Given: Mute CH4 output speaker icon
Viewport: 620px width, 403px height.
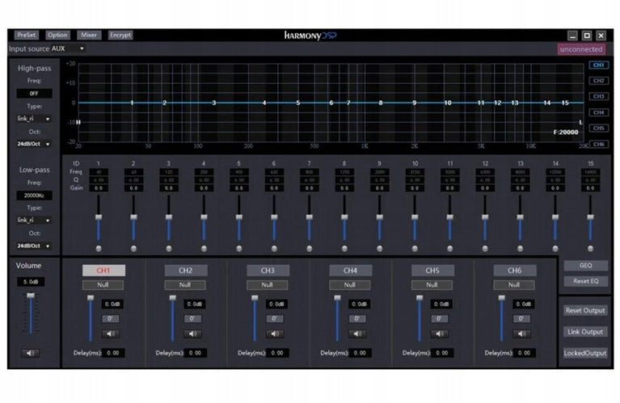Looking at the screenshot, I should [357, 334].
